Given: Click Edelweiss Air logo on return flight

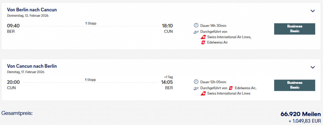Looking at the screenshot, I should point(231,88).
